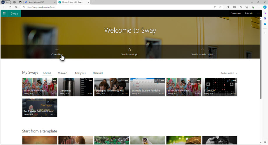Open Edge tab actions menu icon
268x145 pixels.
click(20, 2)
